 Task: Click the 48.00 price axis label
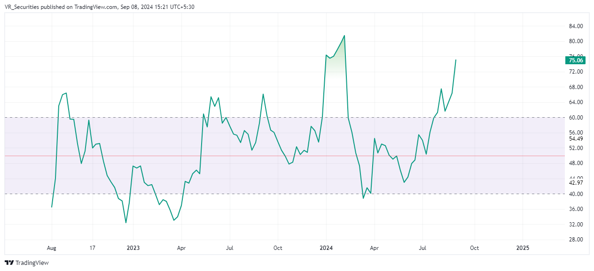pyautogui.click(x=576, y=163)
